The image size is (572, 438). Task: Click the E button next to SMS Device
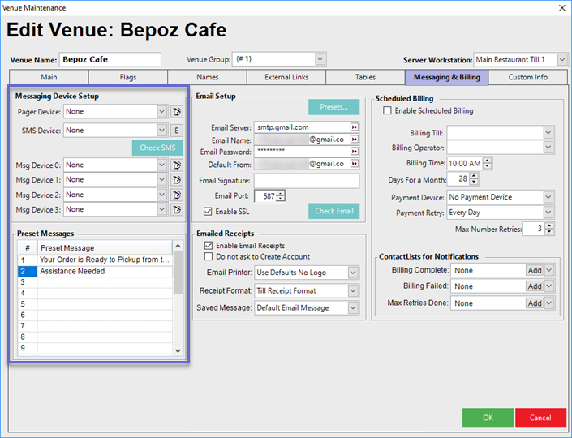coord(177,130)
